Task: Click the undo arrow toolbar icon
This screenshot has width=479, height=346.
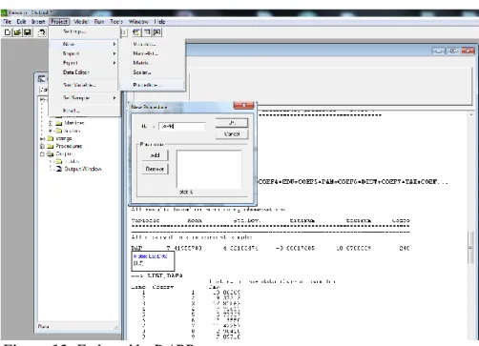Action: coord(42,32)
